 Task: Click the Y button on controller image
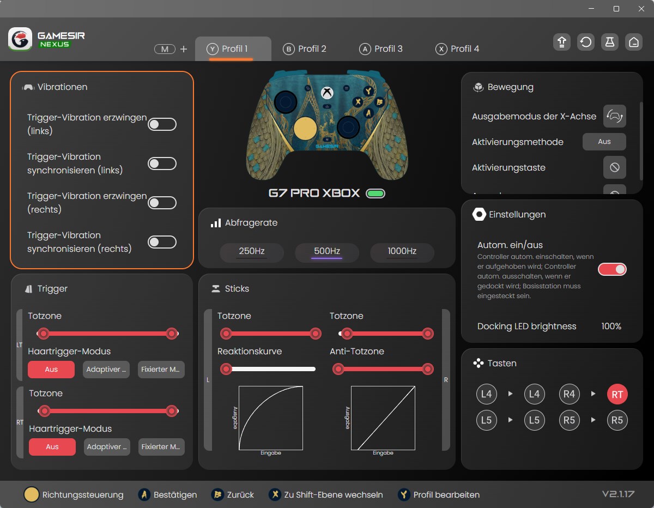tap(369, 90)
